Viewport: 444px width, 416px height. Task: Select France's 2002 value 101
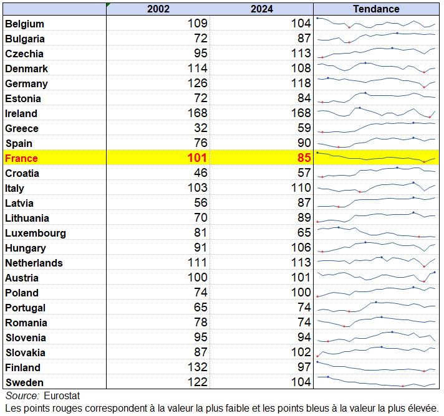click(197, 158)
